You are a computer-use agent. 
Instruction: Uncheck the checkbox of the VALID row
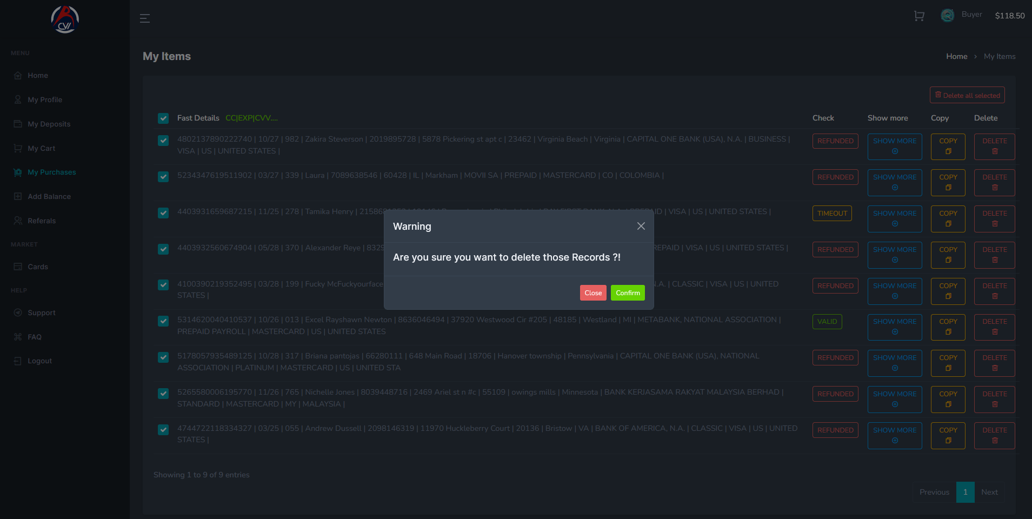(x=163, y=321)
